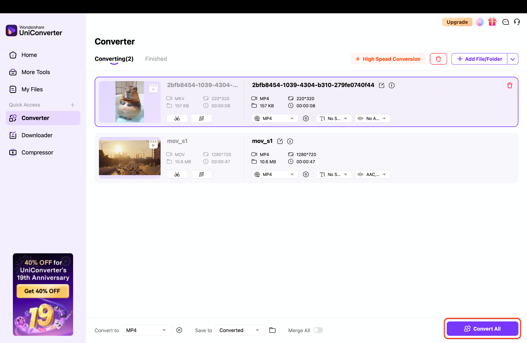Click the Convert All button

coord(482,329)
